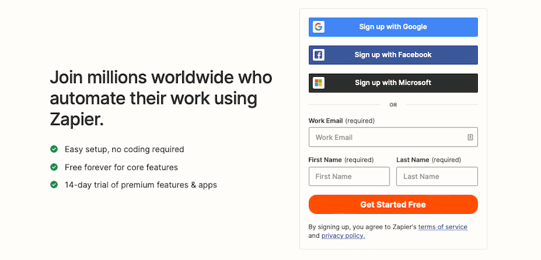Focus the Work Email input field
Screen dimensions: 541x260
tap(388, 138)
